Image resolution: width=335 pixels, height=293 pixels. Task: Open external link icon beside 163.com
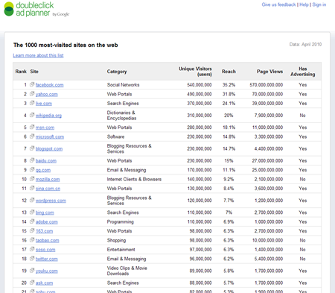point(32,230)
